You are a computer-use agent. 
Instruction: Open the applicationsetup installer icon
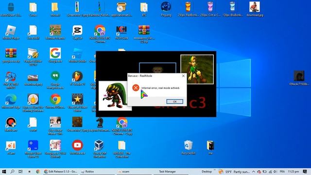click(x=121, y=9)
